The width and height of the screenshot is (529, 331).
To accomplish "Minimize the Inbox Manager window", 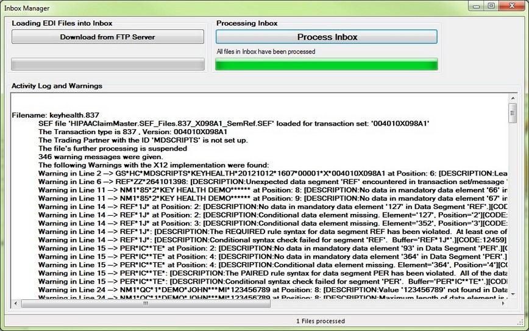I will pos(475,6).
